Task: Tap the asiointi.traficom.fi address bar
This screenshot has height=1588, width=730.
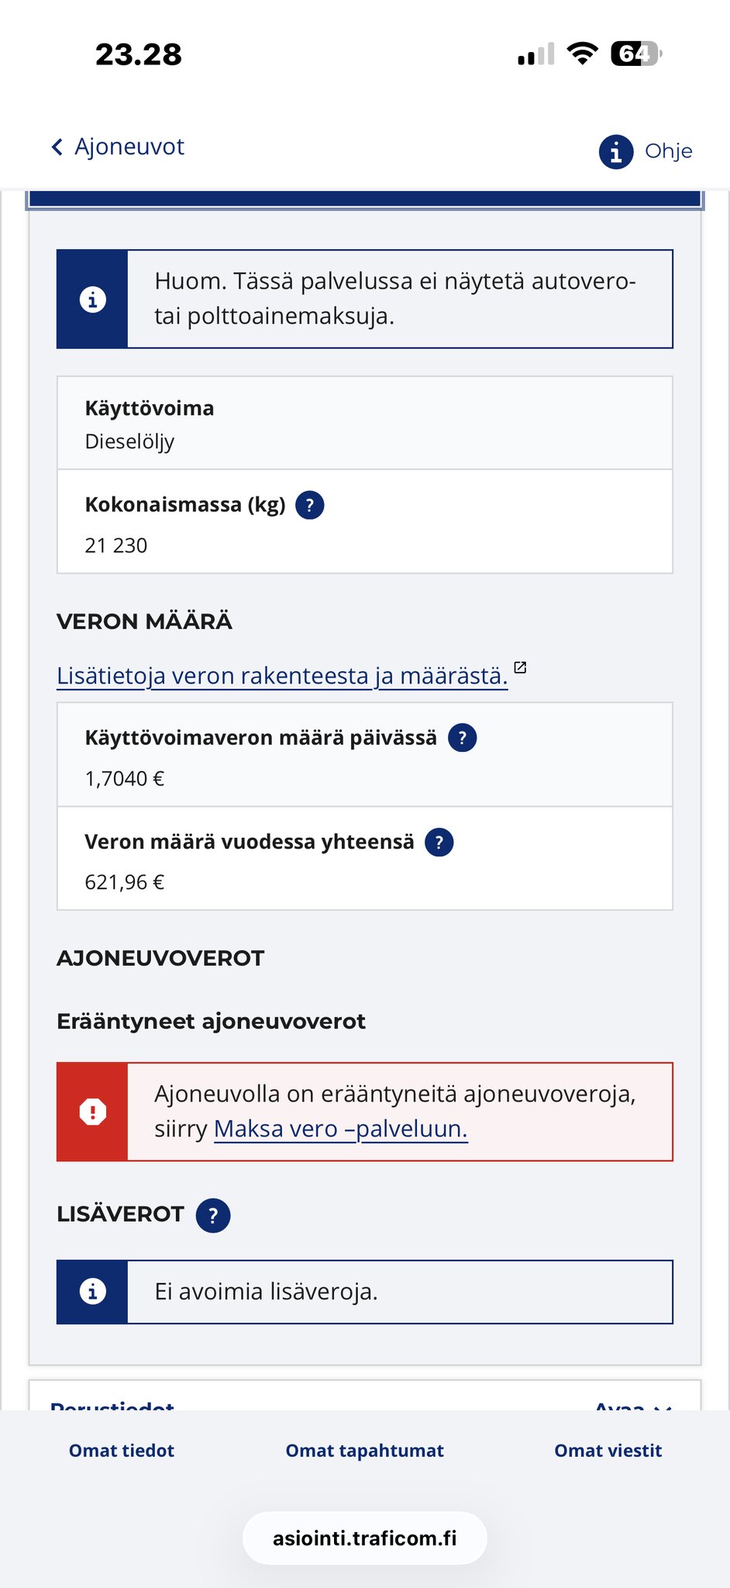Action: pos(365,1538)
